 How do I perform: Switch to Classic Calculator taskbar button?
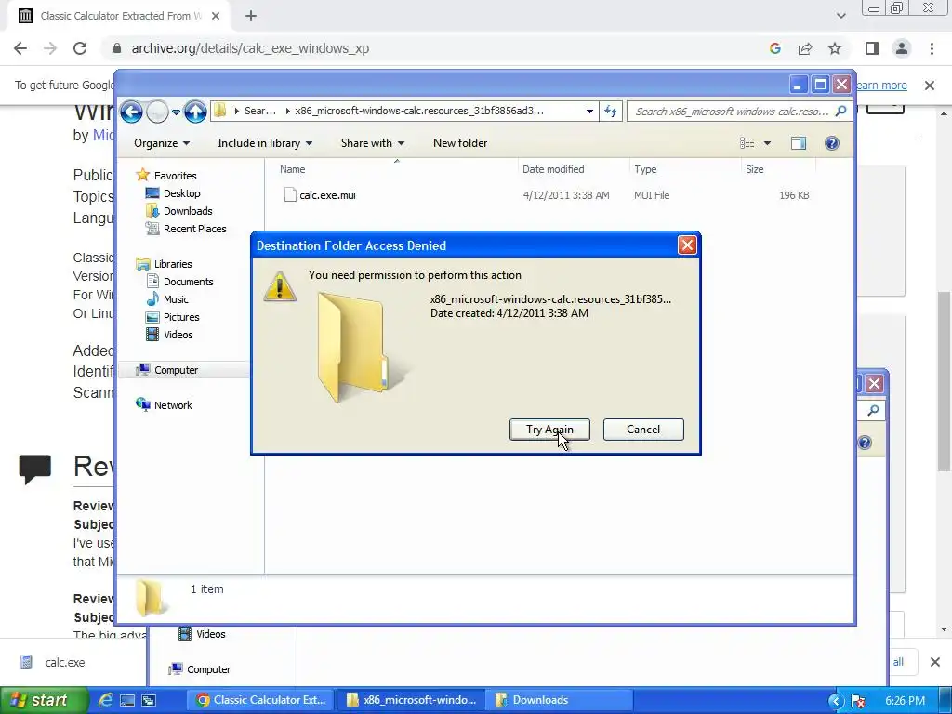point(262,700)
